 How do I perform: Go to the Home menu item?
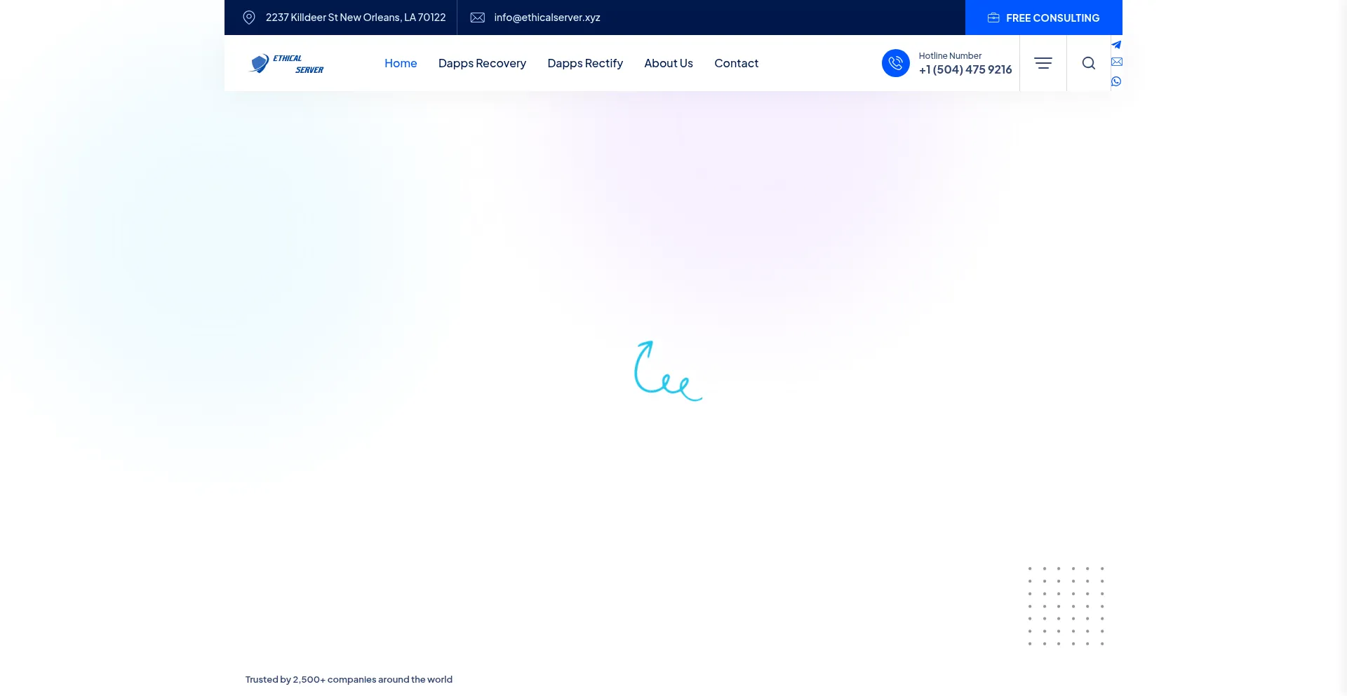401,63
